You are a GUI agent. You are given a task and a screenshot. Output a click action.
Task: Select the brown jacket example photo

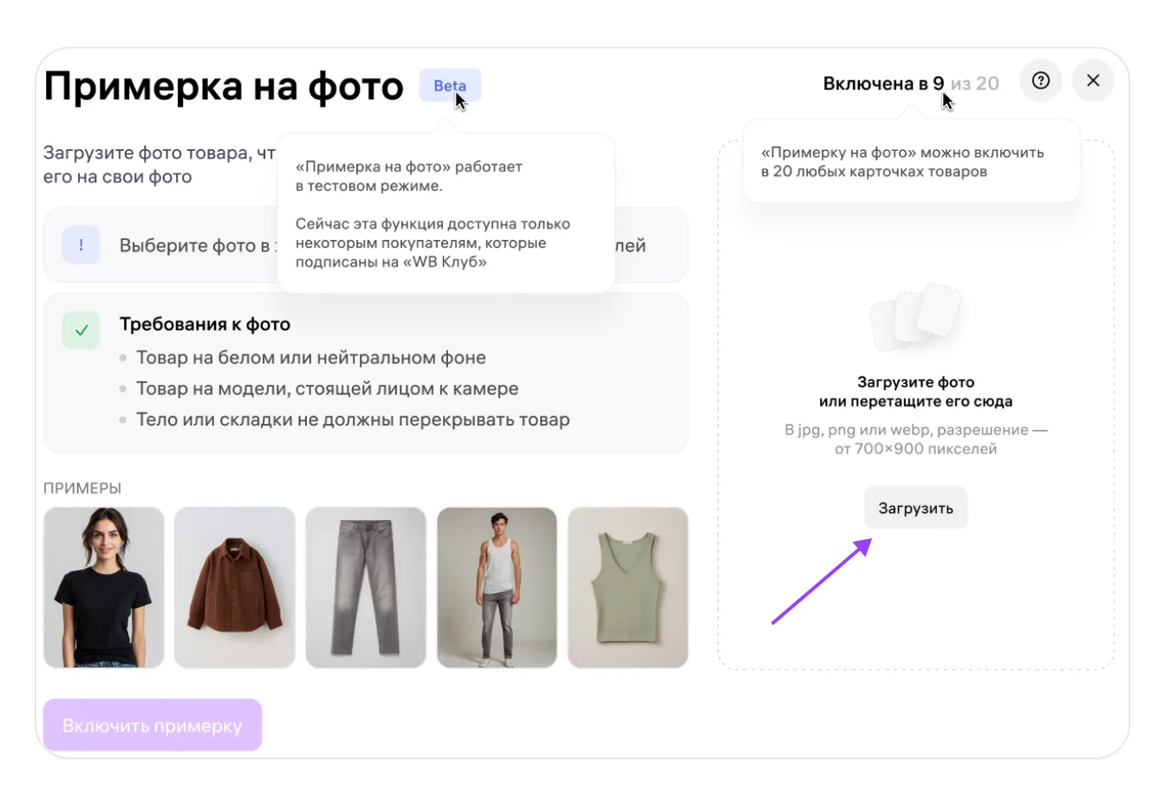pyautogui.click(x=235, y=588)
